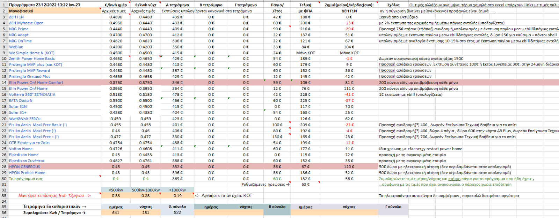Click the ΕΛΤΑ Οικία Ν link

point(21,100)
